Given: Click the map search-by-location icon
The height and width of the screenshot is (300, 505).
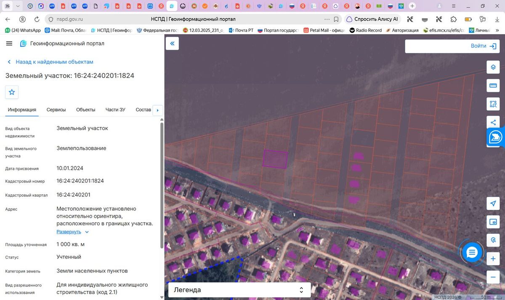Looking at the screenshot, I should [493, 240].
